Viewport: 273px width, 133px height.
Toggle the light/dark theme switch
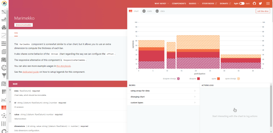click(242, 3)
